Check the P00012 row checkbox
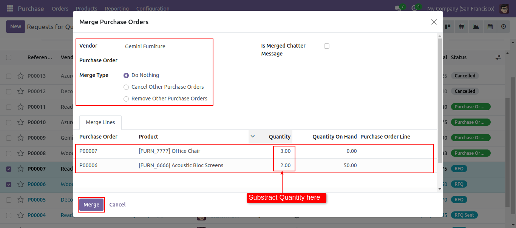This screenshot has width=516, height=228. pyautogui.click(x=9, y=91)
